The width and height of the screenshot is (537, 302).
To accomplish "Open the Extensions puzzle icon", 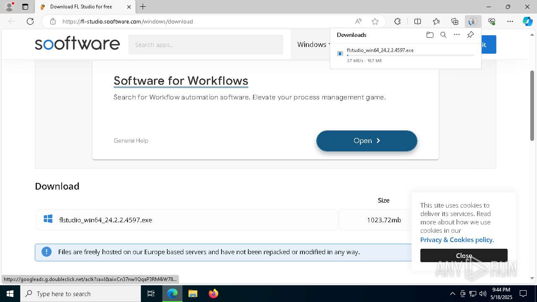I will 397,21.
